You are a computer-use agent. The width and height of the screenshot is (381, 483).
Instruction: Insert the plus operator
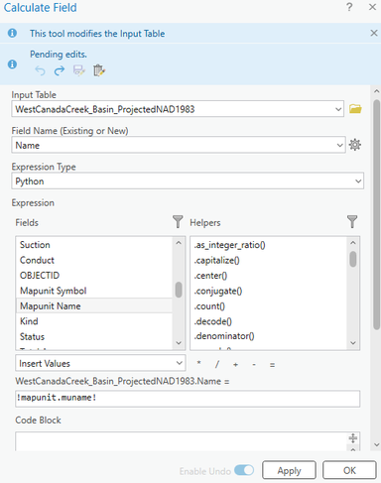235,365
